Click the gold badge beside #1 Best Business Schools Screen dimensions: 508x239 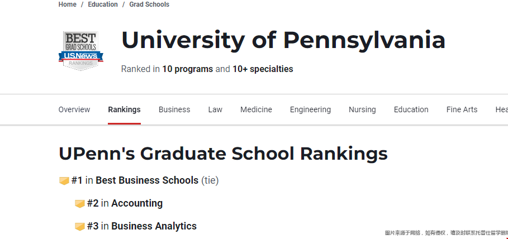(x=64, y=181)
